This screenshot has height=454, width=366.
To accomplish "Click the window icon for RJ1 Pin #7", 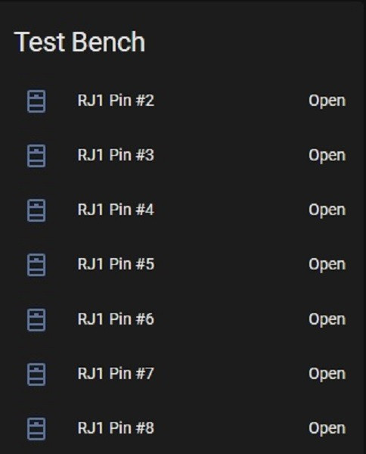I will pos(36,375).
